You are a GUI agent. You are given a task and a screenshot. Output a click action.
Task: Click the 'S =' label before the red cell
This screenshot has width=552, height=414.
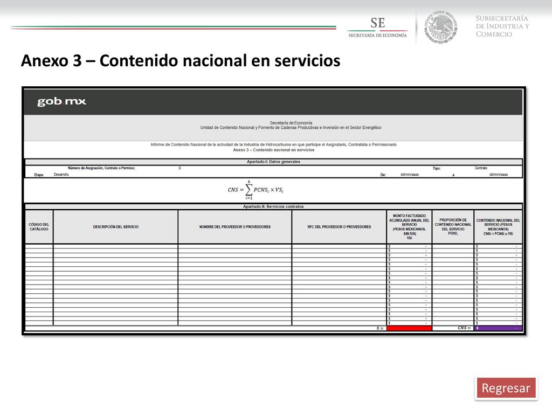coord(380,328)
